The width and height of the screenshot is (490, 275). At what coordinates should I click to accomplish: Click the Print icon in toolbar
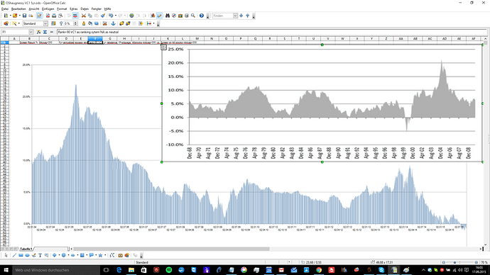[x=54, y=16]
